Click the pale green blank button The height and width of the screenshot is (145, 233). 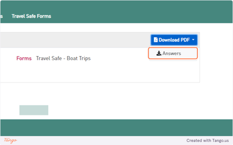click(x=34, y=110)
